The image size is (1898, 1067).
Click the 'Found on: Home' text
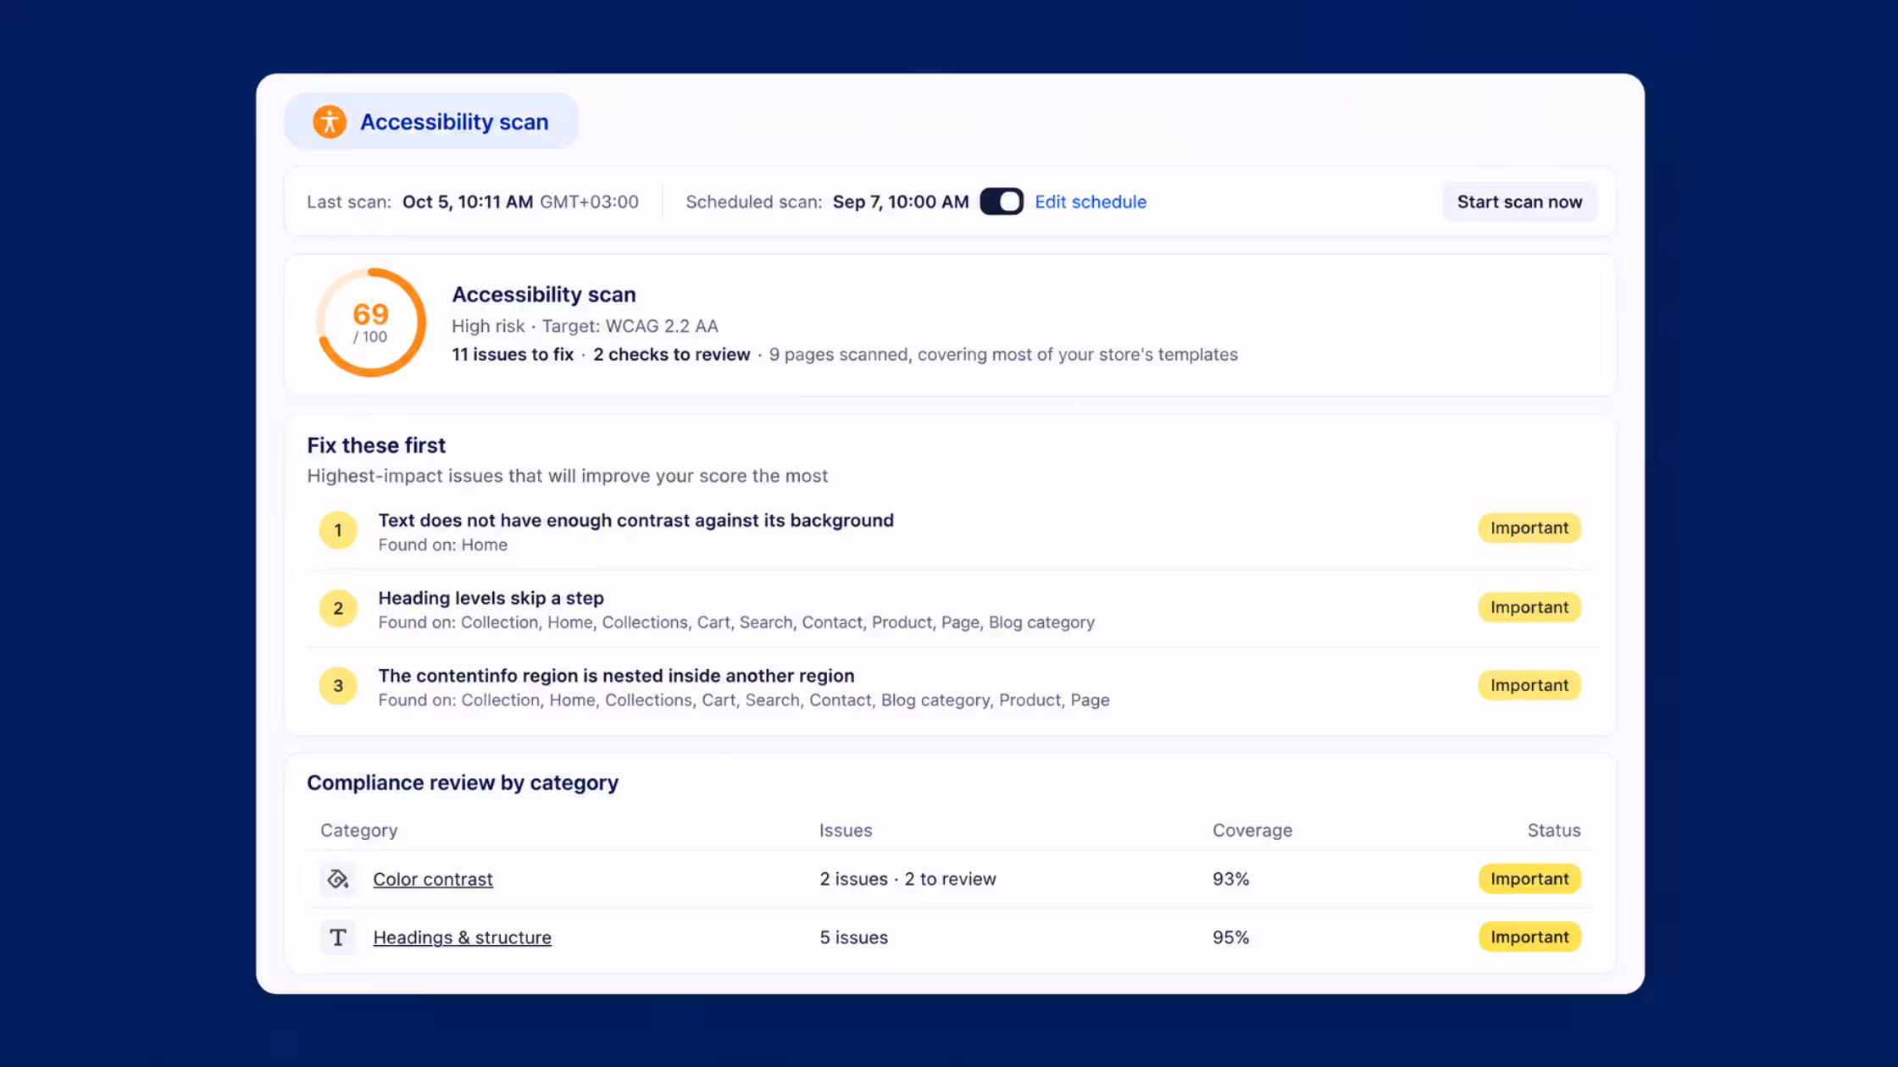442,545
